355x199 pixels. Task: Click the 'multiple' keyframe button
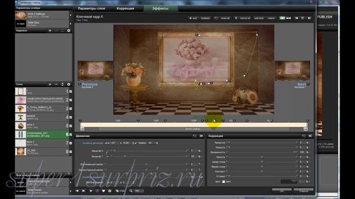point(205,18)
